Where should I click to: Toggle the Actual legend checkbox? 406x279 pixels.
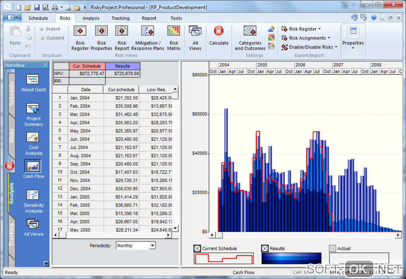click(333, 248)
